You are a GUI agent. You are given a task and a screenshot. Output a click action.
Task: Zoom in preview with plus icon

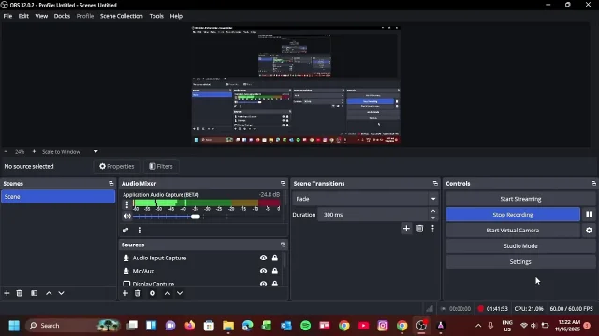tap(34, 151)
